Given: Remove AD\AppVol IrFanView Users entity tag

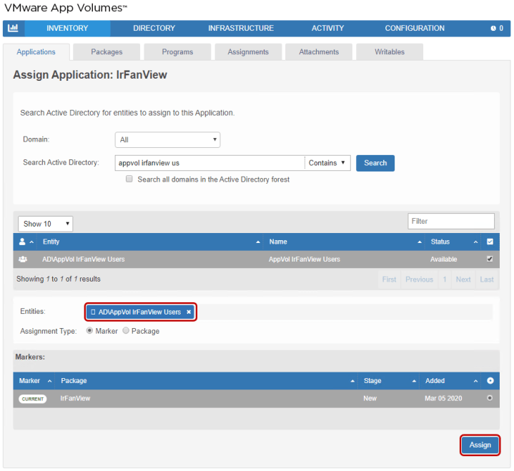Looking at the screenshot, I should click(189, 312).
